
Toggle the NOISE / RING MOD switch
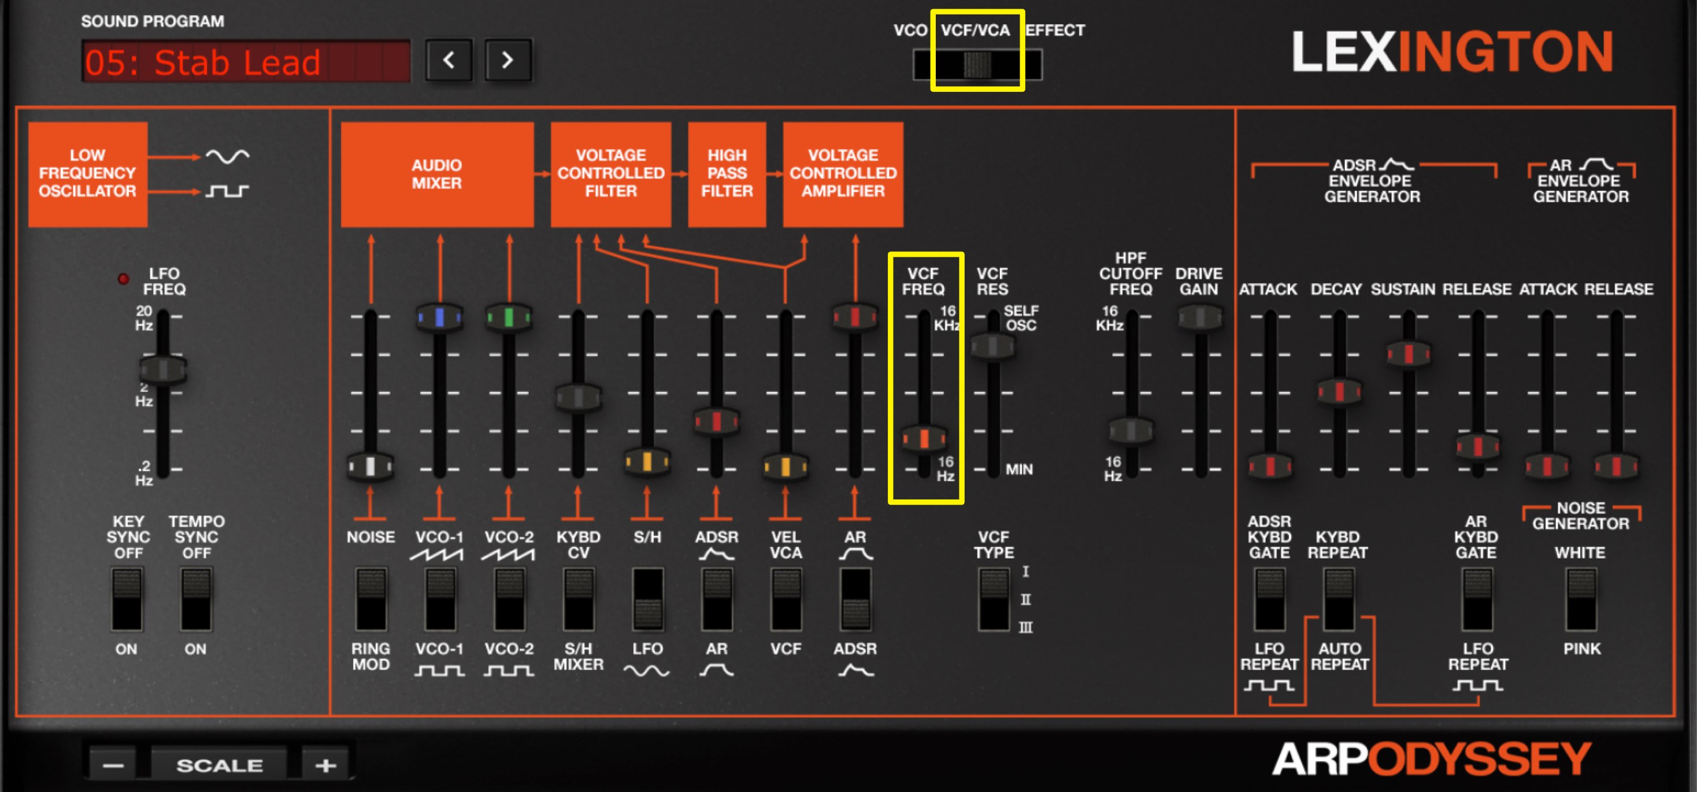click(x=371, y=599)
